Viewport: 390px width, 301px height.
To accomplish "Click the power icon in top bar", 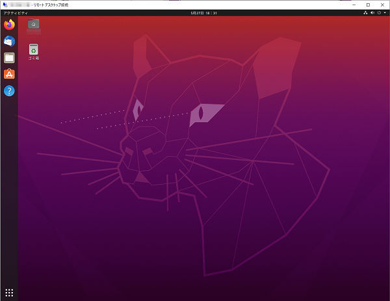I will tap(379, 13).
